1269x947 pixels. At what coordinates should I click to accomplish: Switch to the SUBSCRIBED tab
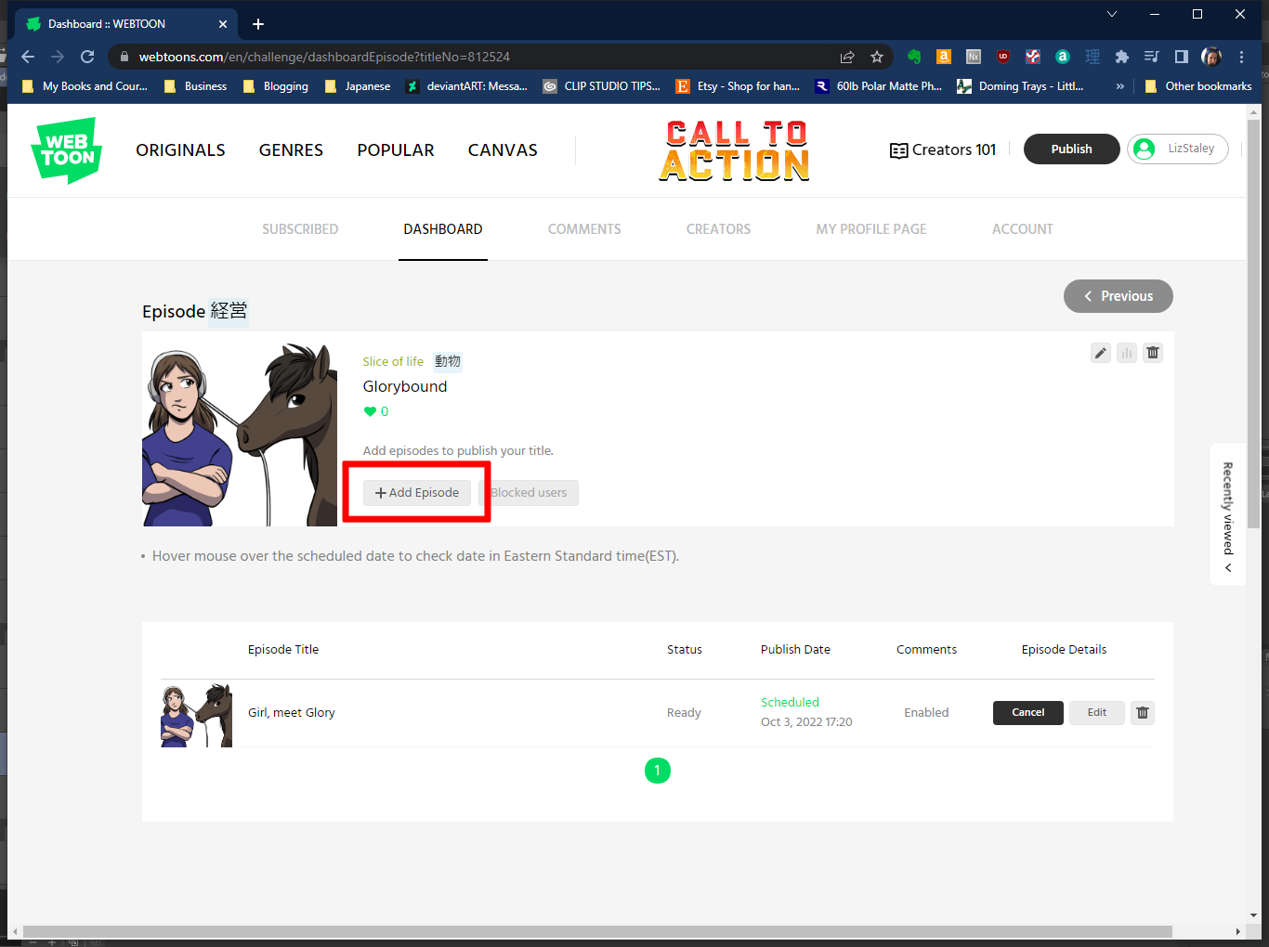click(x=300, y=229)
